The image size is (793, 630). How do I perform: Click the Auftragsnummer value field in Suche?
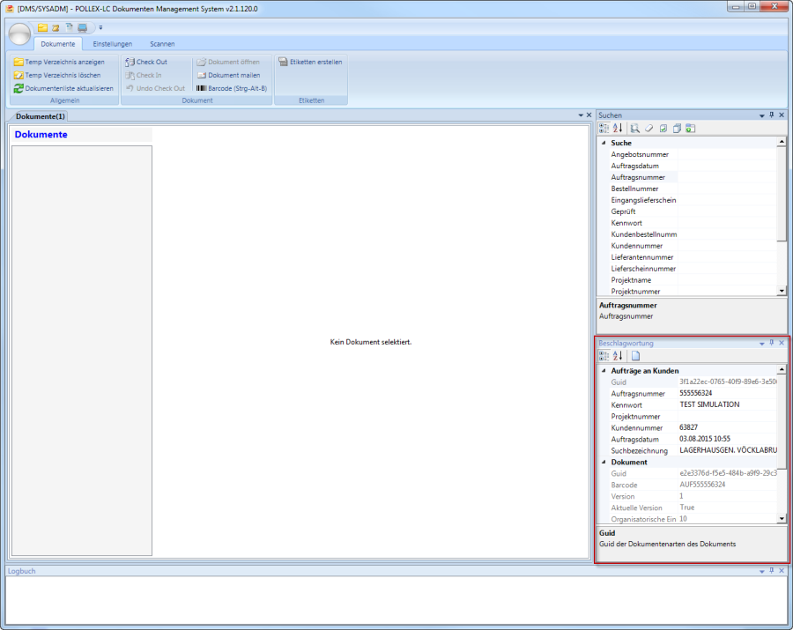[x=727, y=177]
